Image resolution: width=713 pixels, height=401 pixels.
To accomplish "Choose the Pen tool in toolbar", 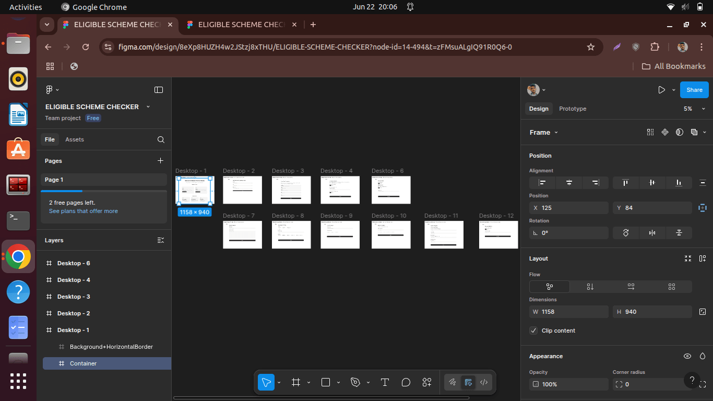I will (x=356, y=382).
